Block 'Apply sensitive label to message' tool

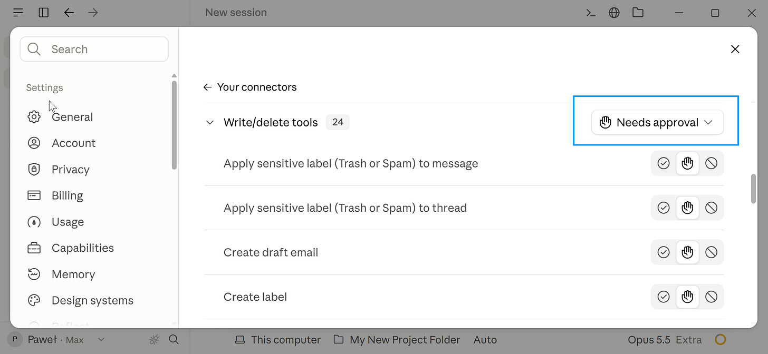pyautogui.click(x=711, y=163)
